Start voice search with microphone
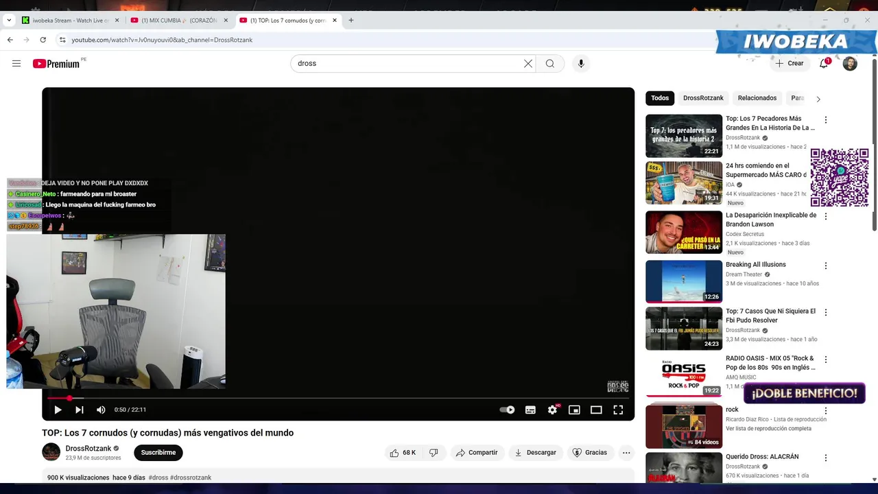Viewport: 878px width, 494px height. pos(581,63)
